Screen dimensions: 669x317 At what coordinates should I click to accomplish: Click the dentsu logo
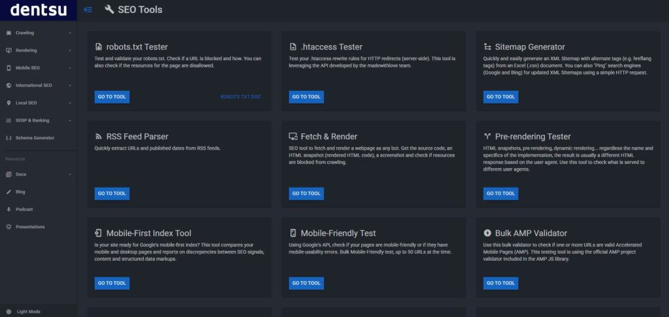[38, 10]
